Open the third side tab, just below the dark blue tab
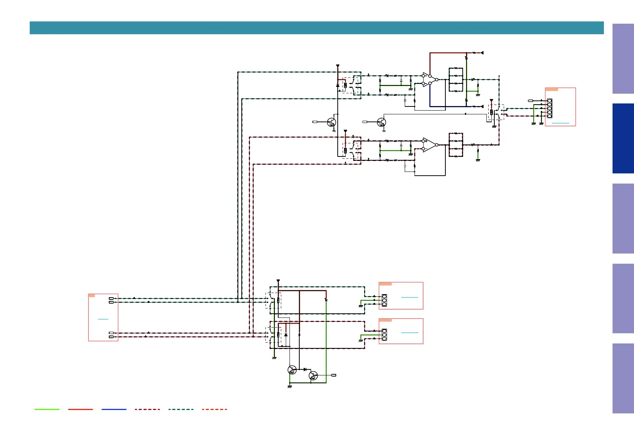 point(623,219)
